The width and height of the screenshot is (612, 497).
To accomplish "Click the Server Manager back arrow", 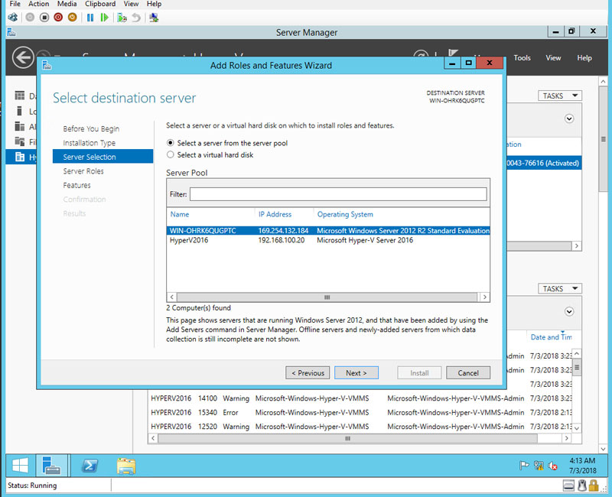I will pyautogui.click(x=23, y=58).
